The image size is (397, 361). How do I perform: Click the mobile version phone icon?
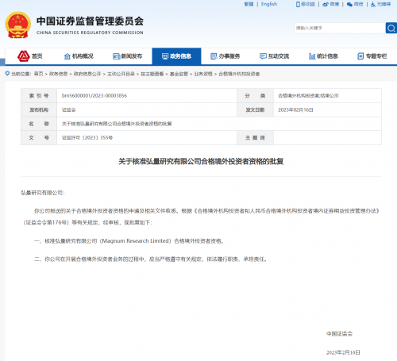coord(298,4)
